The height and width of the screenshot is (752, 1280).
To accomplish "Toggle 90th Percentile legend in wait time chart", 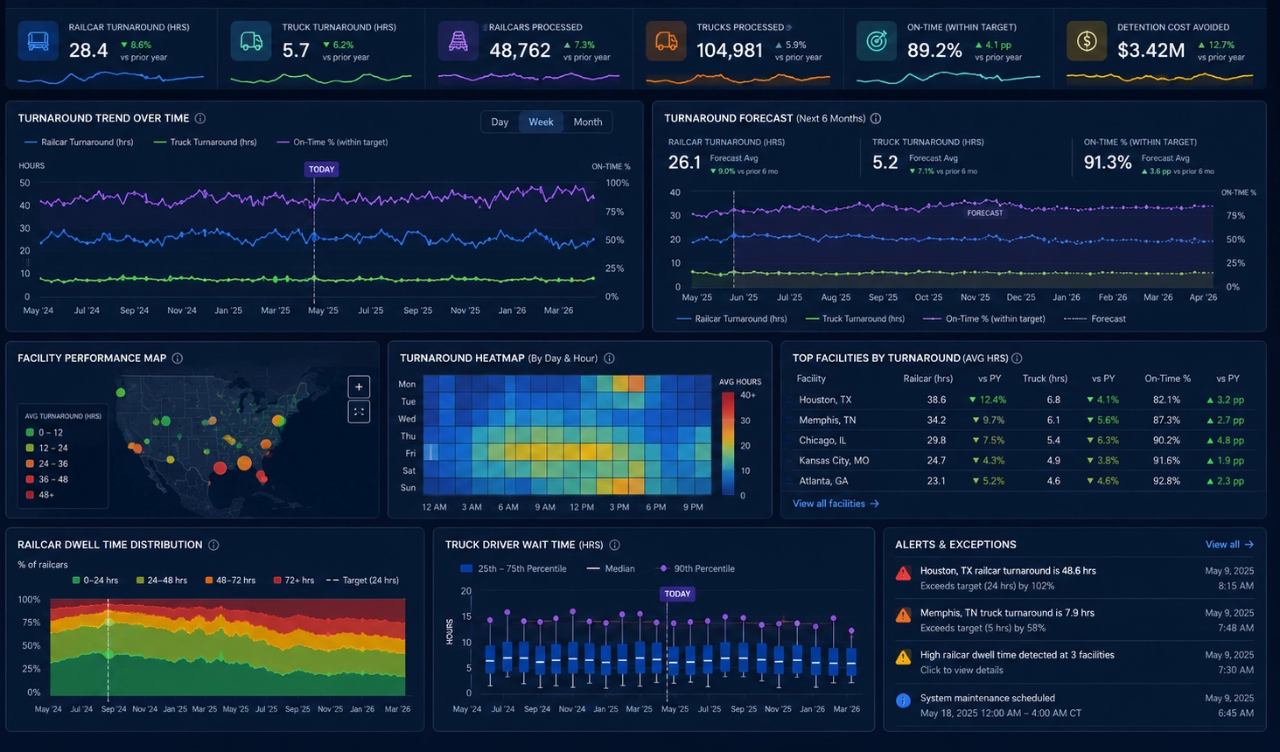I will point(696,568).
